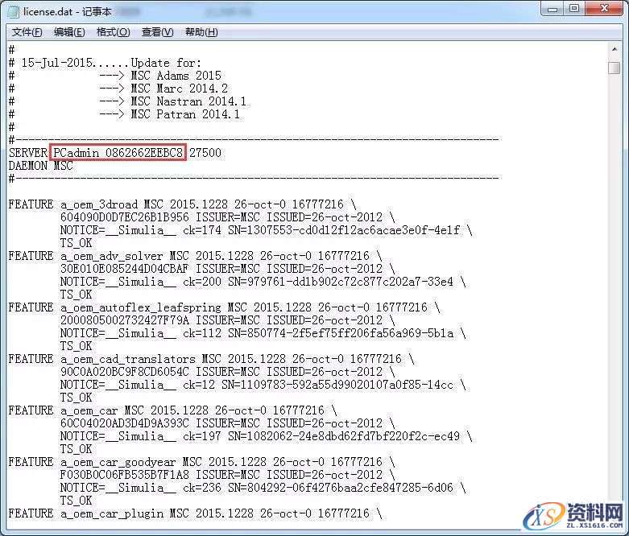
Task: Click the 'DAEMON MSC' line
Action: point(40,166)
